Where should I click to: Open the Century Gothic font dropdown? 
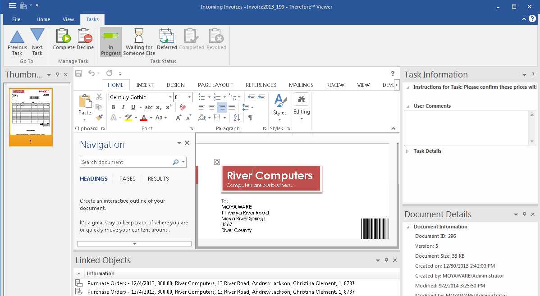[x=170, y=97]
